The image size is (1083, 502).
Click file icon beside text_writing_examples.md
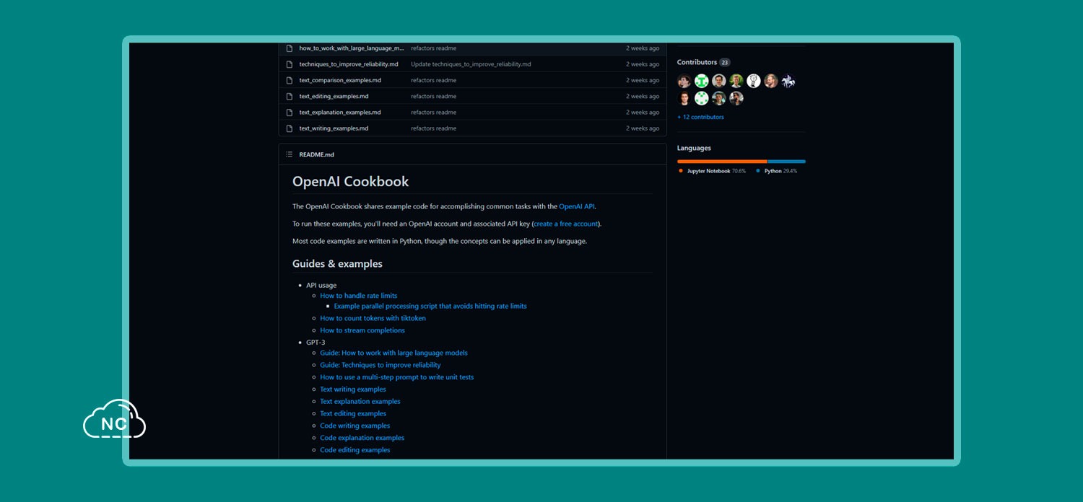tap(290, 128)
